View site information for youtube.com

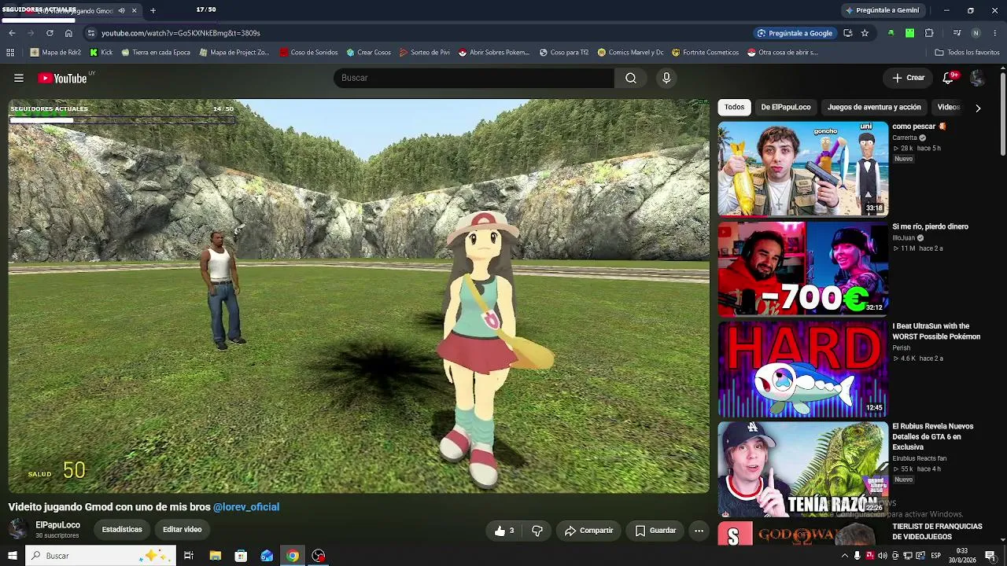tap(91, 33)
